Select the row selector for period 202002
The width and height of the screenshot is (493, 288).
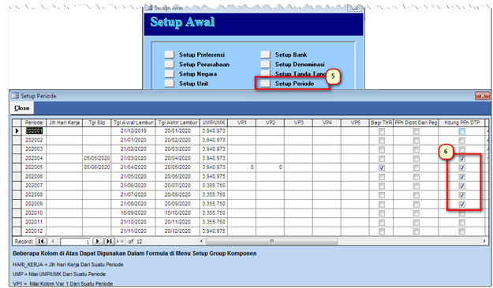coord(17,140)
